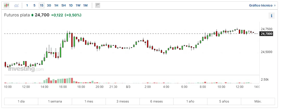Enable the 30 minute interval

49,5
